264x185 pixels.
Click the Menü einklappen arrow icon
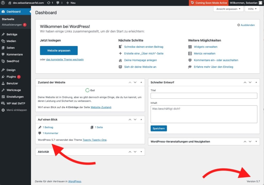[3, 110]
